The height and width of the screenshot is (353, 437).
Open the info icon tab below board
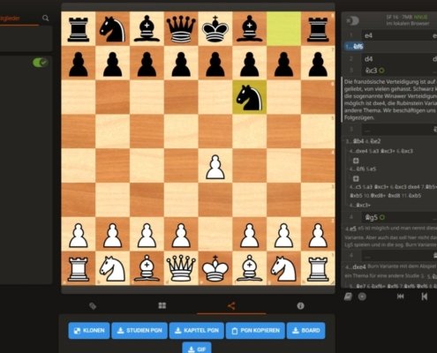coord(300,306)
